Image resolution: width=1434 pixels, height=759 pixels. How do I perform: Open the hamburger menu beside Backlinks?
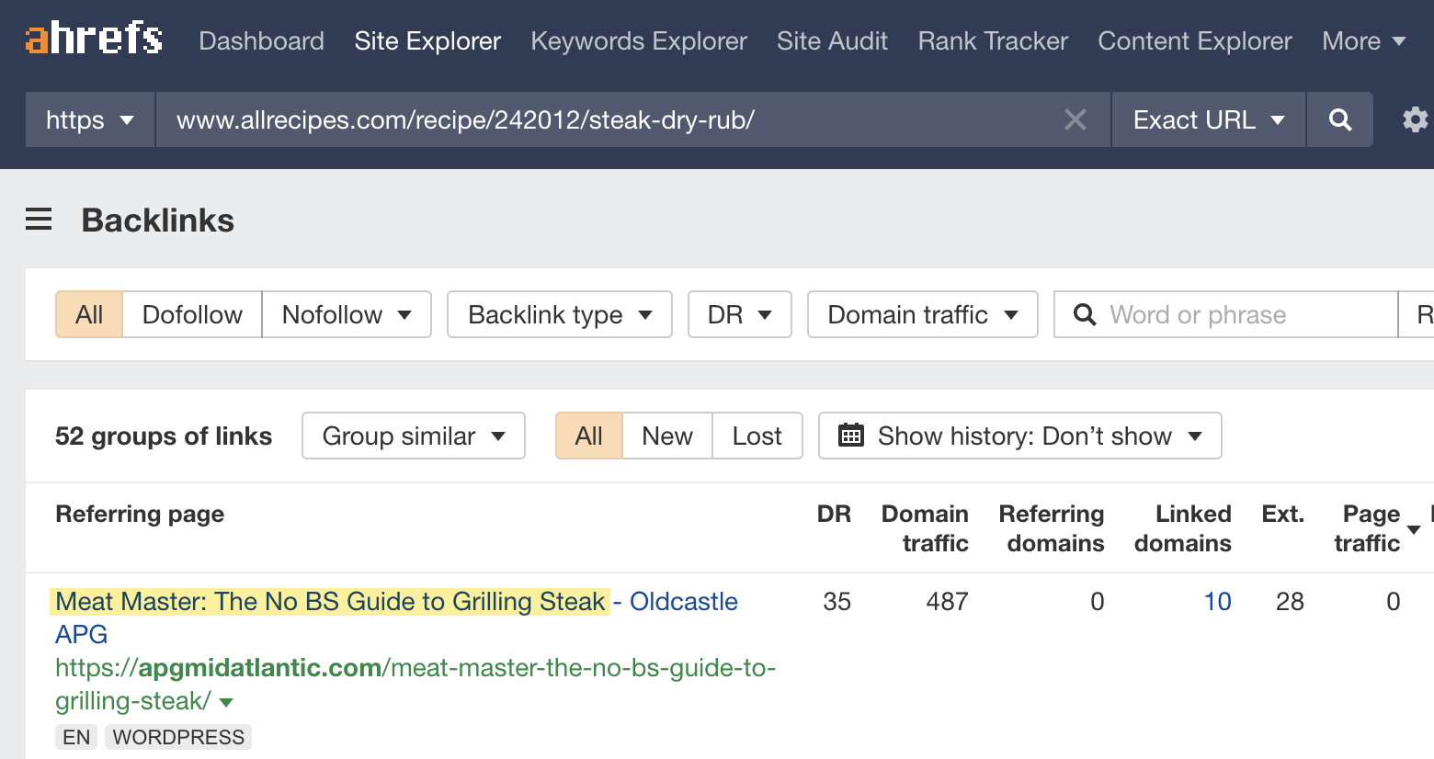[x=38, y=219]
